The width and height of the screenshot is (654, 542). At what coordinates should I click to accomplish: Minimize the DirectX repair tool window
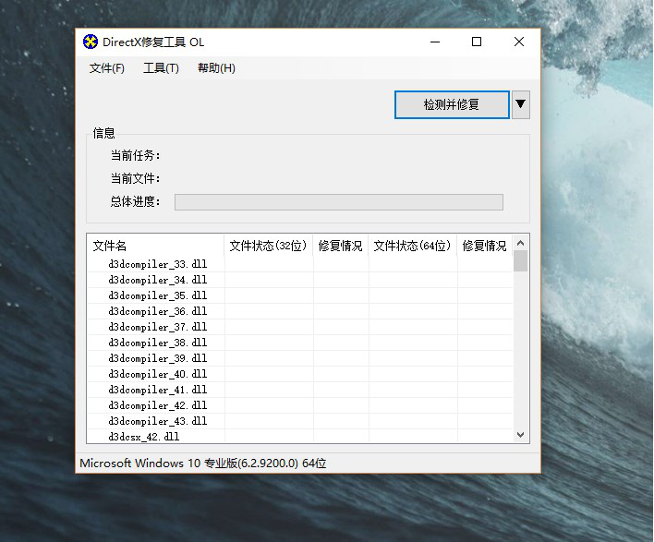pos(434,42)
